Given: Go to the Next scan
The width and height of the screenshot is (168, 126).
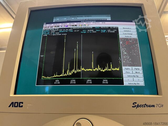Looking at the screenshot, I should 137,72.
